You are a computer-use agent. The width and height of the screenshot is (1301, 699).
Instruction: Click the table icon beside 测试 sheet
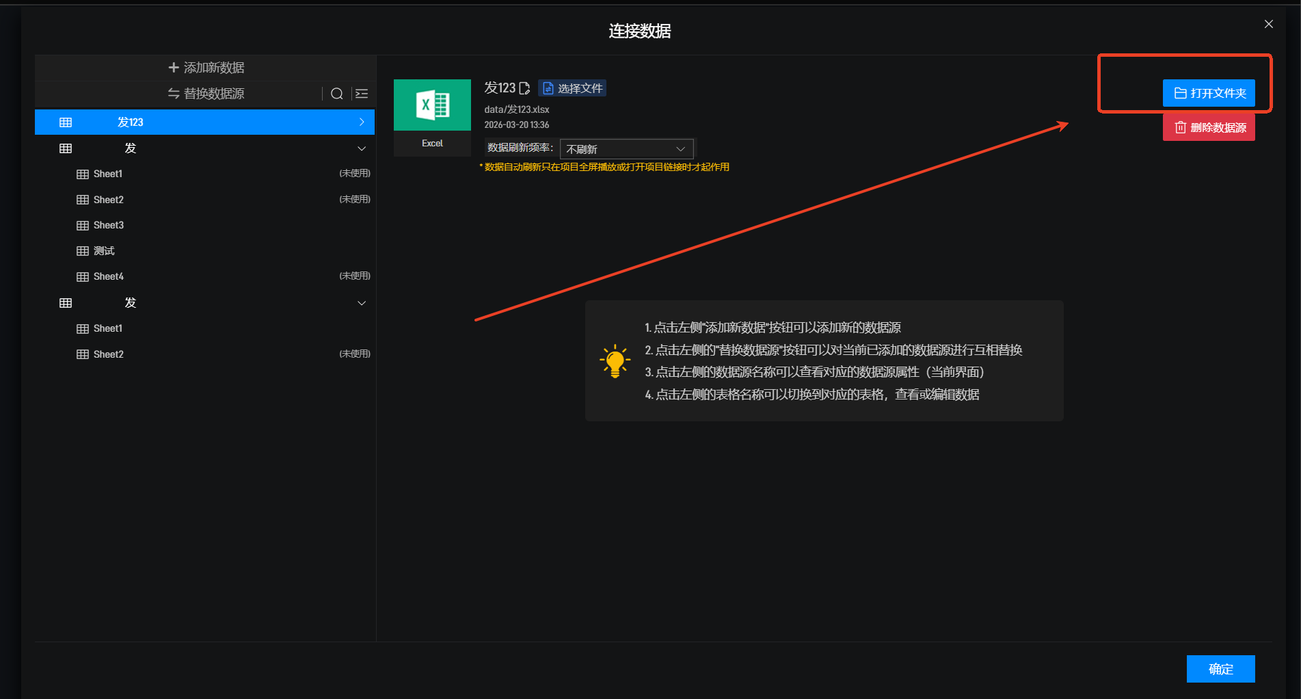click(x=83, y=251)
